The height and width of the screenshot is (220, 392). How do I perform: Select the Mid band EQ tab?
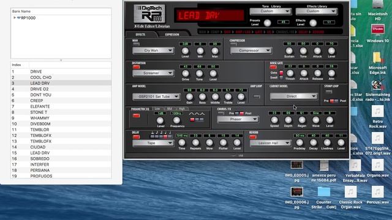tap(170, 109)
